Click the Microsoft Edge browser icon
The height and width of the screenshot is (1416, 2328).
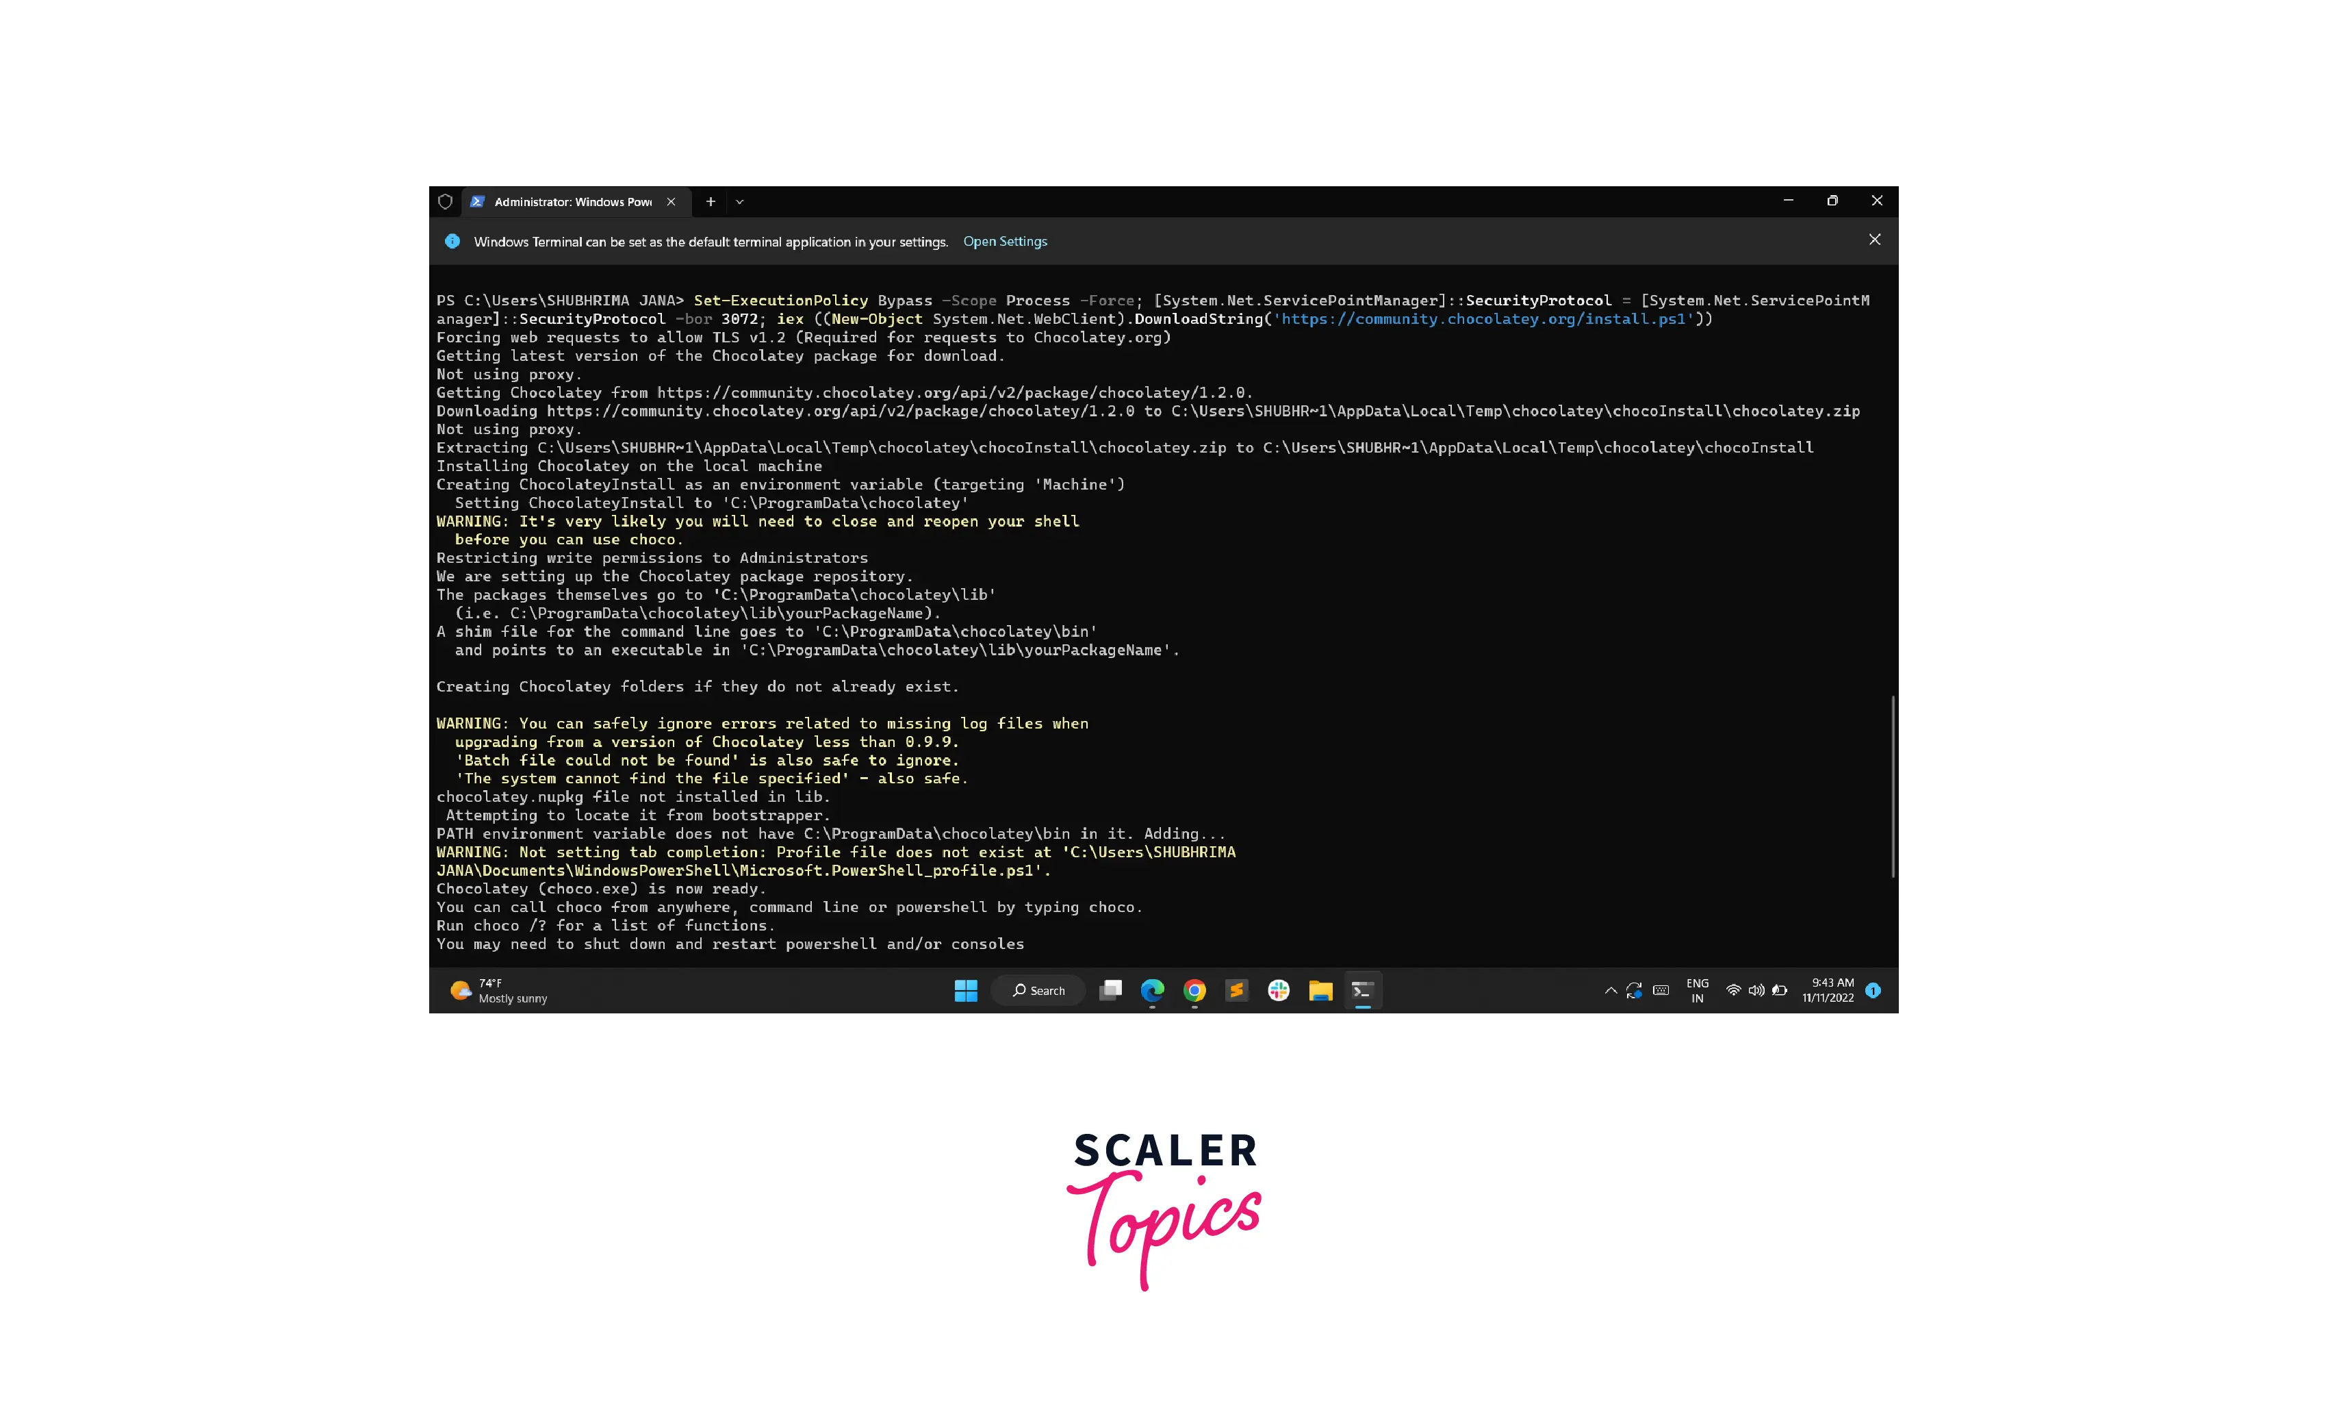[1152, 990]
